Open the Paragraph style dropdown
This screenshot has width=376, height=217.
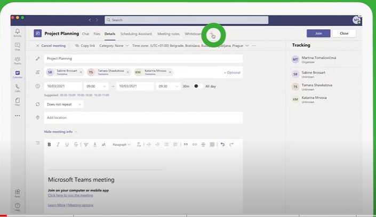(122, 144)
